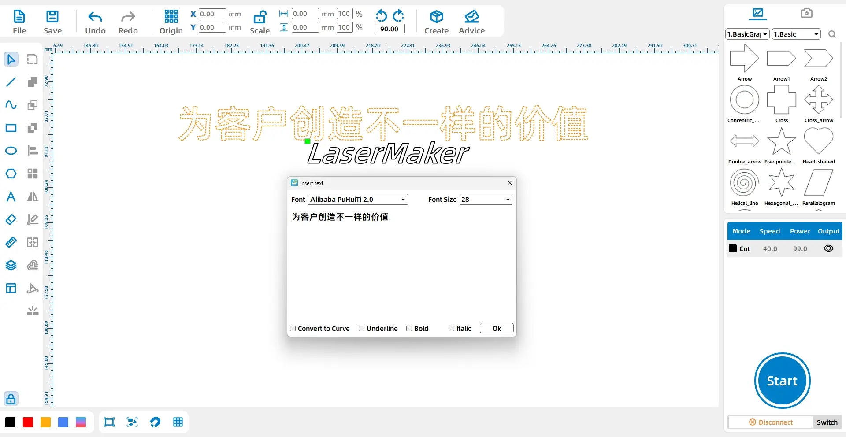The width and height of the screenshot is (846, 437).
Task: Click the Speed column header
Action: (770, 231)
